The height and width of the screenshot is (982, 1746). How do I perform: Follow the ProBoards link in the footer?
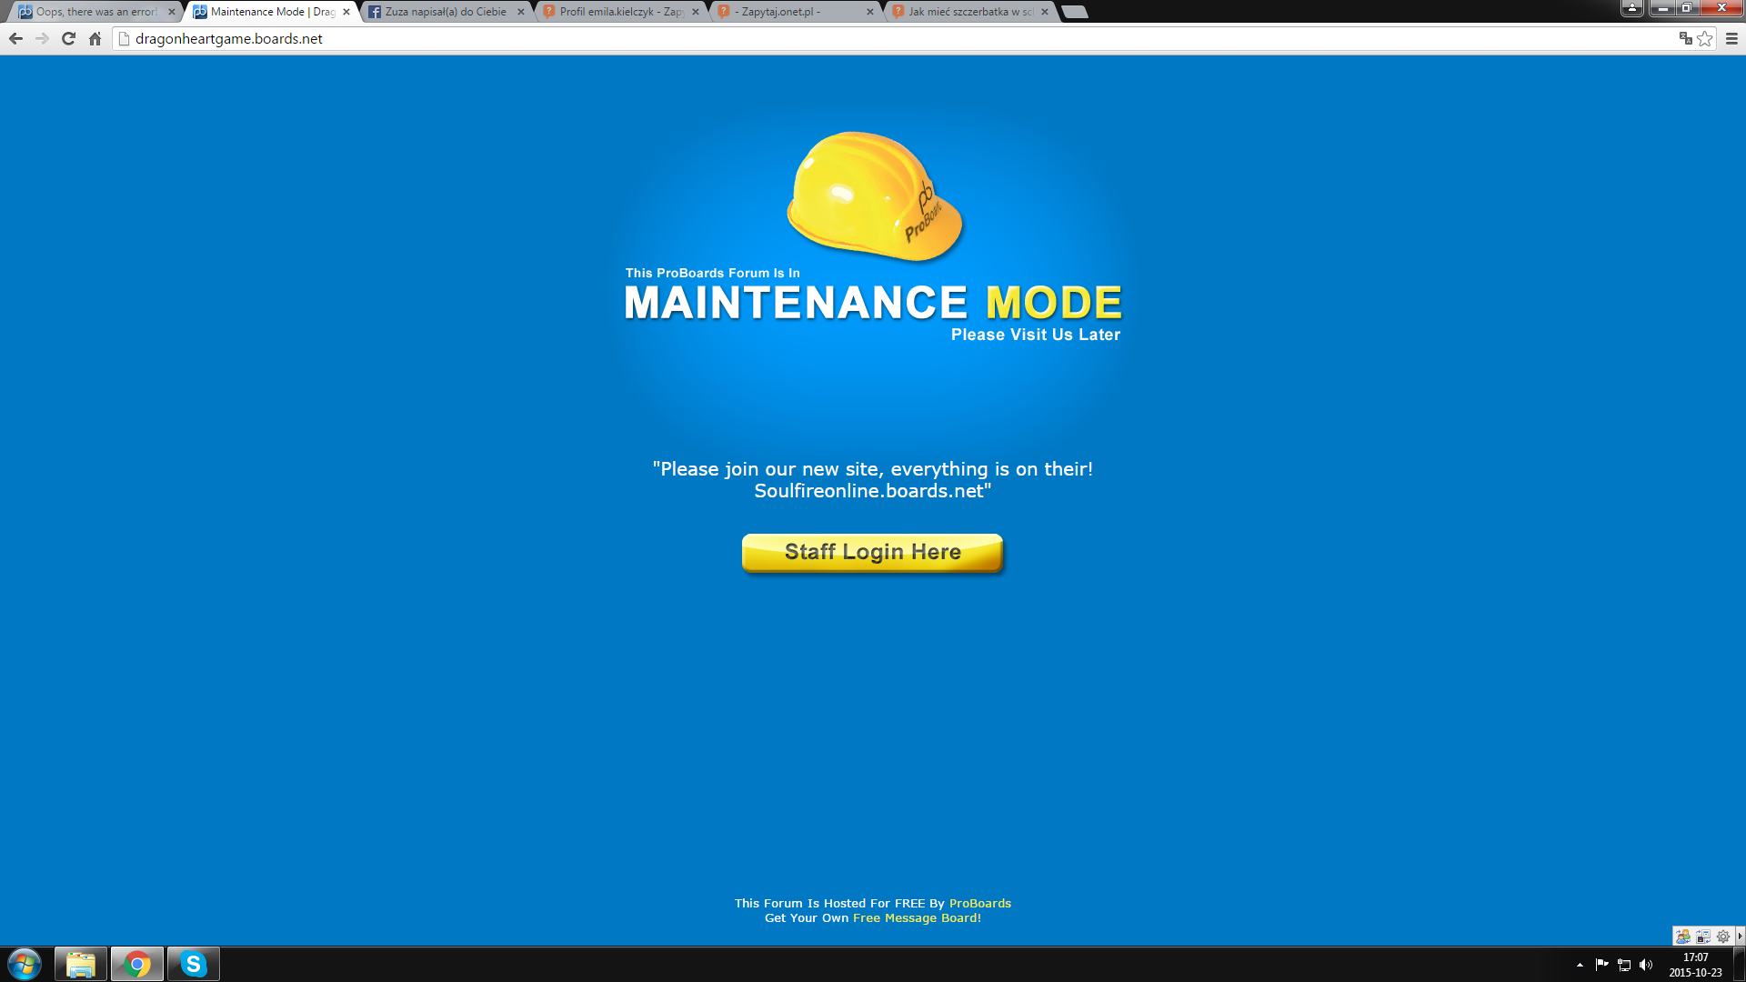tap(979, 903)
